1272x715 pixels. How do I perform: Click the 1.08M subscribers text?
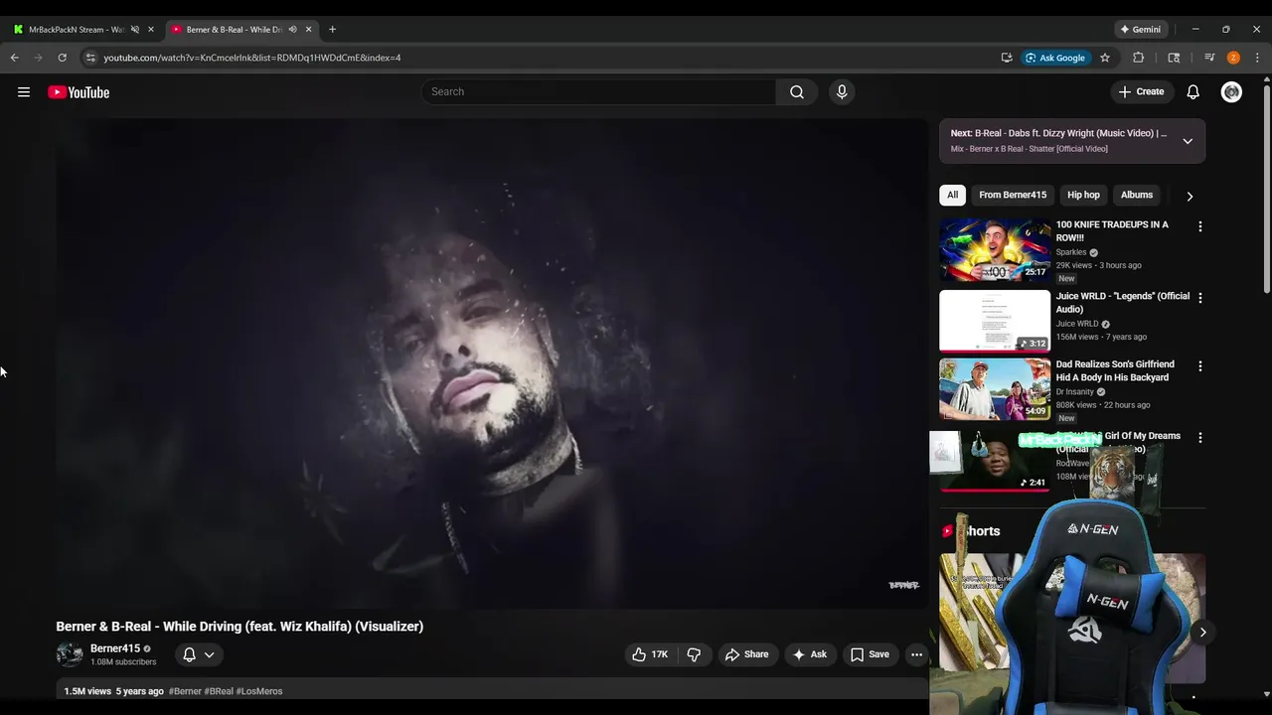pos(123,662)
